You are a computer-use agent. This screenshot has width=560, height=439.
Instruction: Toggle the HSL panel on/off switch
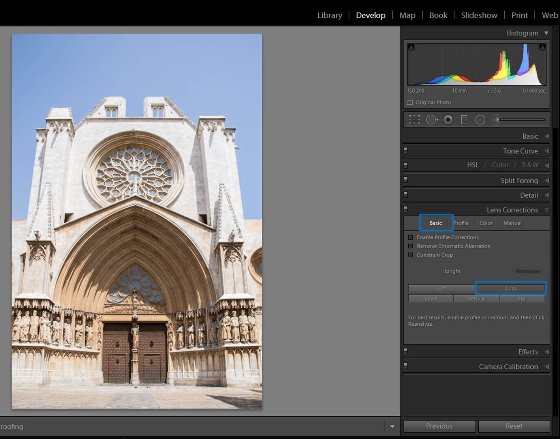pos(406,165)
